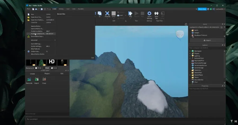238x125 pixels.
Task: Expand the StarterPlayer tree node
Action: coord(190,75)
